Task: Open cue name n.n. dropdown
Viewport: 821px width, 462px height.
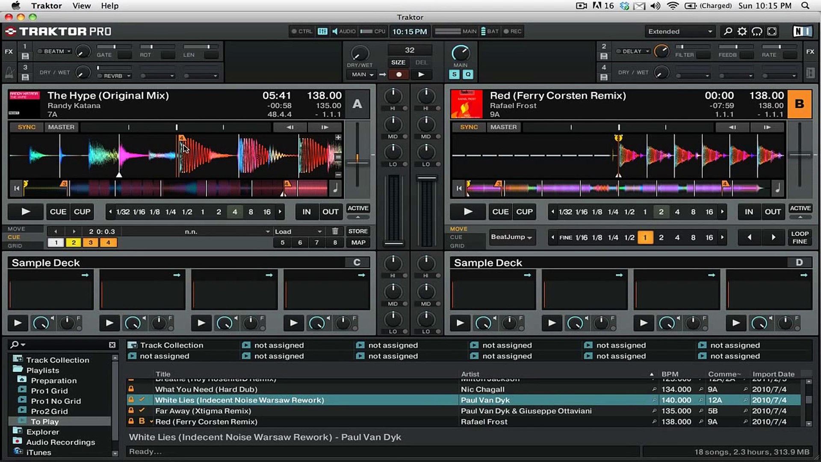Action: tap(197, 231)
